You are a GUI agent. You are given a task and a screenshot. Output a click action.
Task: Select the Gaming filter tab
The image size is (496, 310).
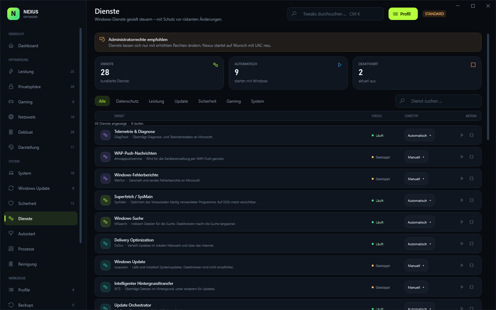click(x=234, y=101)
